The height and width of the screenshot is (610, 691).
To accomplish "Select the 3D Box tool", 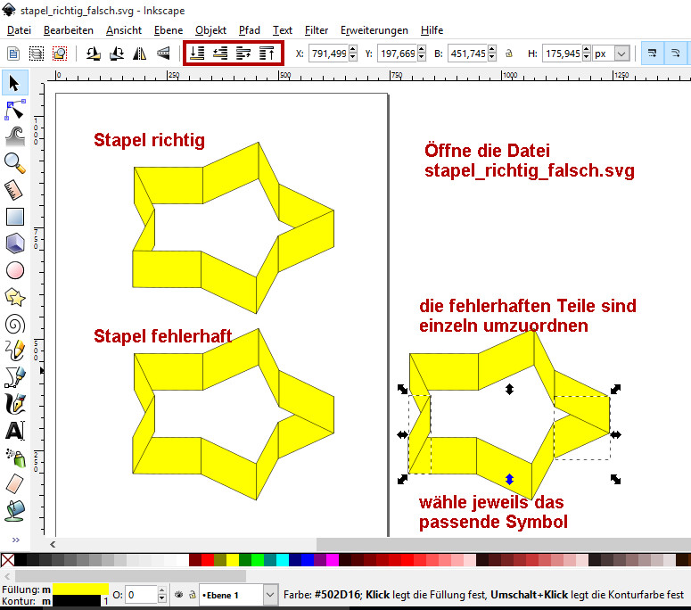I will coord(15,243).
